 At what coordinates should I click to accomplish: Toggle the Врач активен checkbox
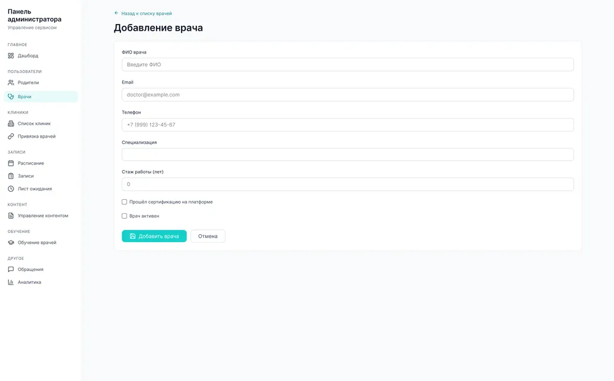click(x=124, y=216)
